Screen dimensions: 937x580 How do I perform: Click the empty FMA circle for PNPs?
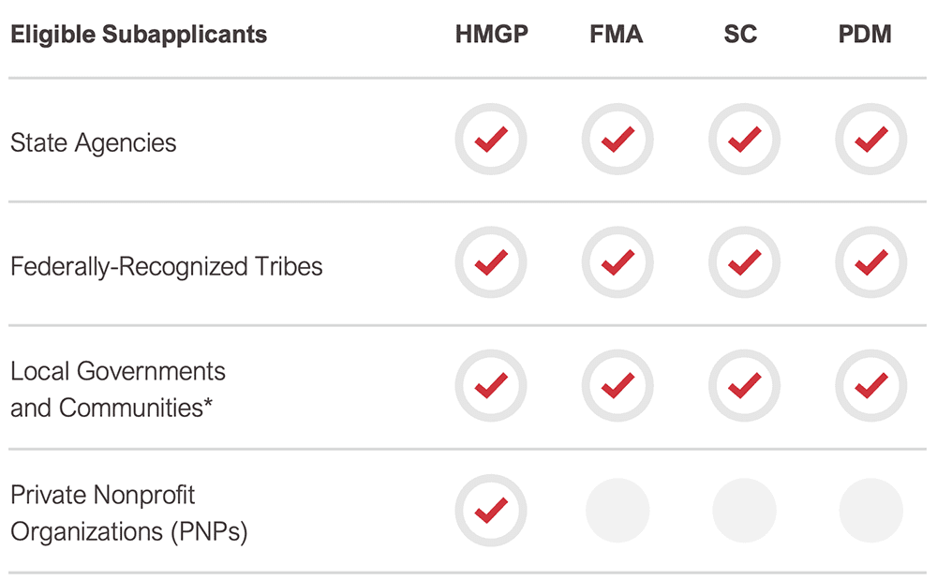(x=617, y=510)
